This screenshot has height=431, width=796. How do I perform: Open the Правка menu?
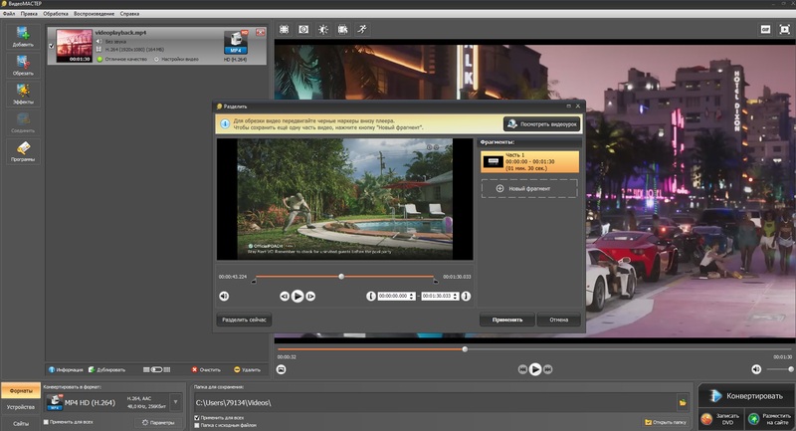29,14
